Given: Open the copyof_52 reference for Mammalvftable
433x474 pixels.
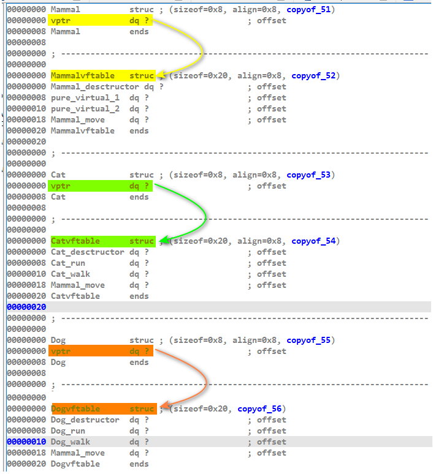Looking at the screenshot, I should point(313,76).
